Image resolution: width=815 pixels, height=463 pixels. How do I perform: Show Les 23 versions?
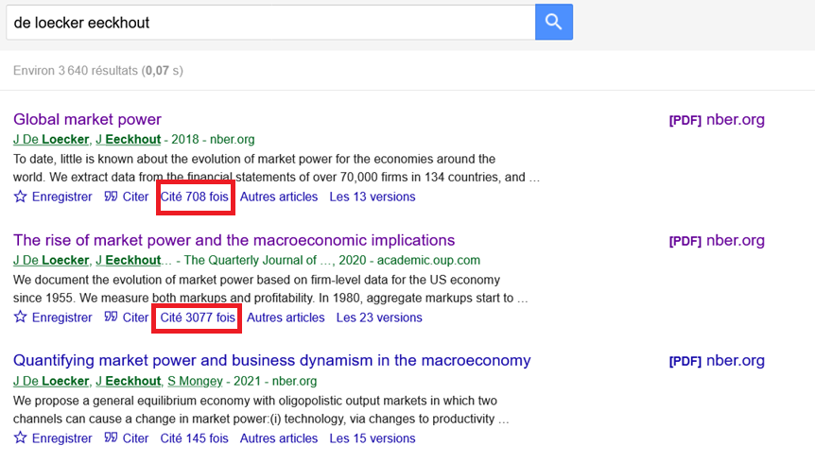(379, 317)
